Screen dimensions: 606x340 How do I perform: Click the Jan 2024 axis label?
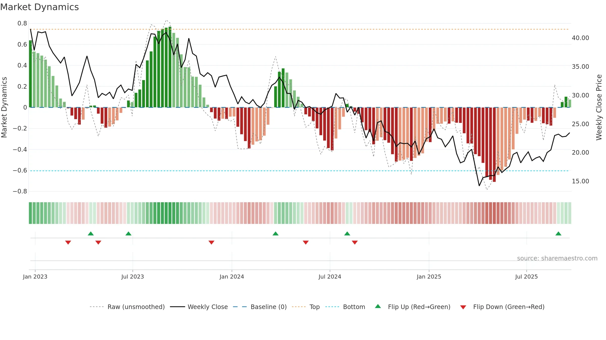point(232,277)
